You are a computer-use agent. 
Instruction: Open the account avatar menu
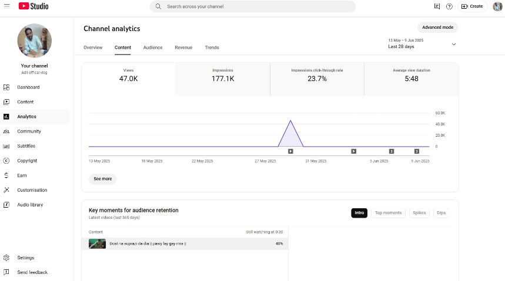click(x=497, y=6)
